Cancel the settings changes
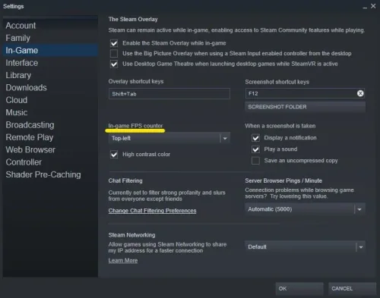This screenshot has width=380, height=298. pyautogui.click(x=353, y=289)
